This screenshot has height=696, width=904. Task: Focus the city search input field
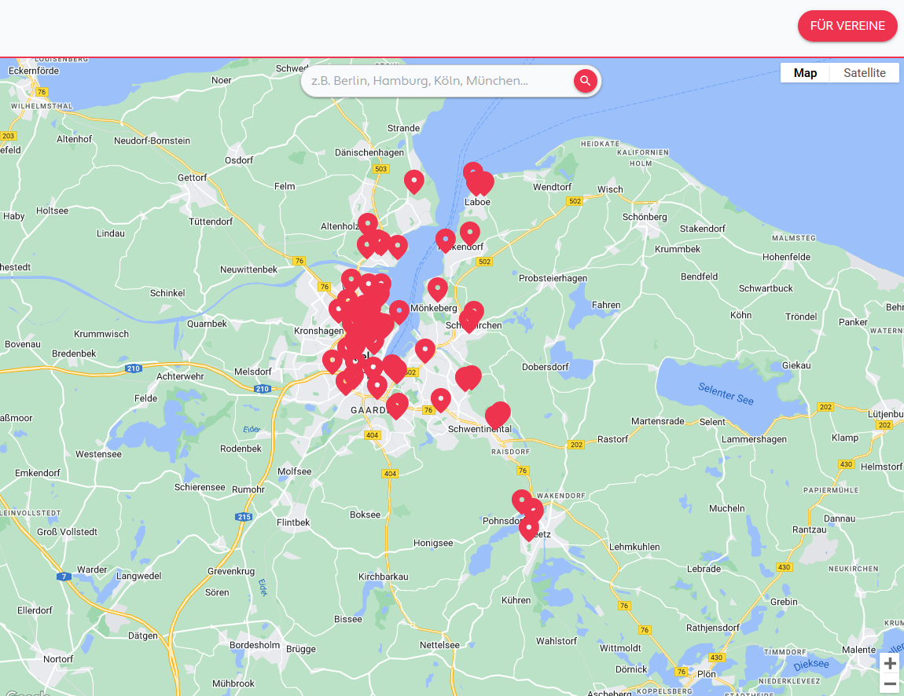(x=436, y=81)
